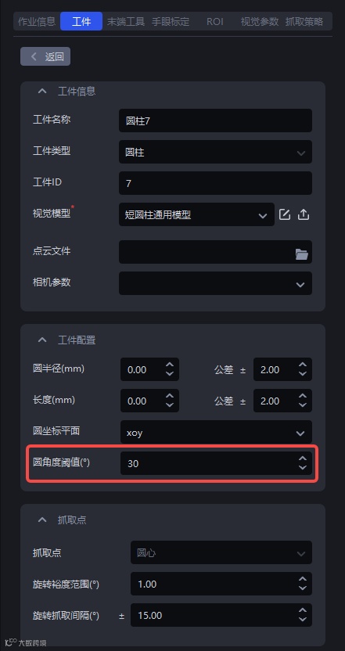Collapse the 抓取点 section
The image size is (345, 651).
tap(42, 520)
